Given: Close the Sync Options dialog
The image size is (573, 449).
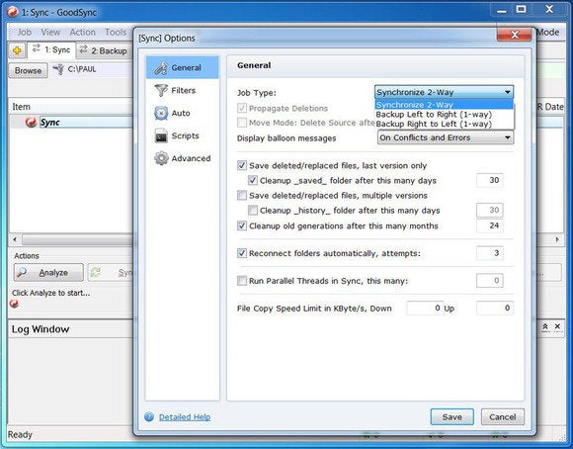Looking at the screenshot, I should pyautogui.click(x=514, y=35).
